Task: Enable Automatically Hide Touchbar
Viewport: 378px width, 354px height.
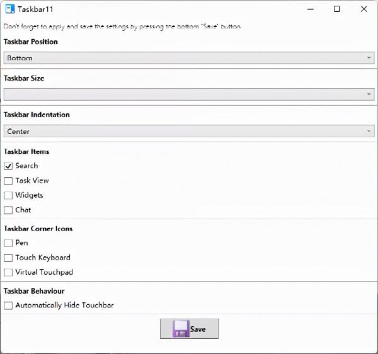Action: 8,305
